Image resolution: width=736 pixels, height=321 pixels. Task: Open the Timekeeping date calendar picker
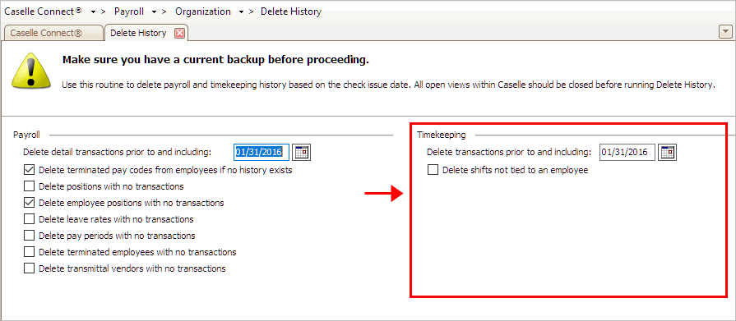click(x=668, y=153)
